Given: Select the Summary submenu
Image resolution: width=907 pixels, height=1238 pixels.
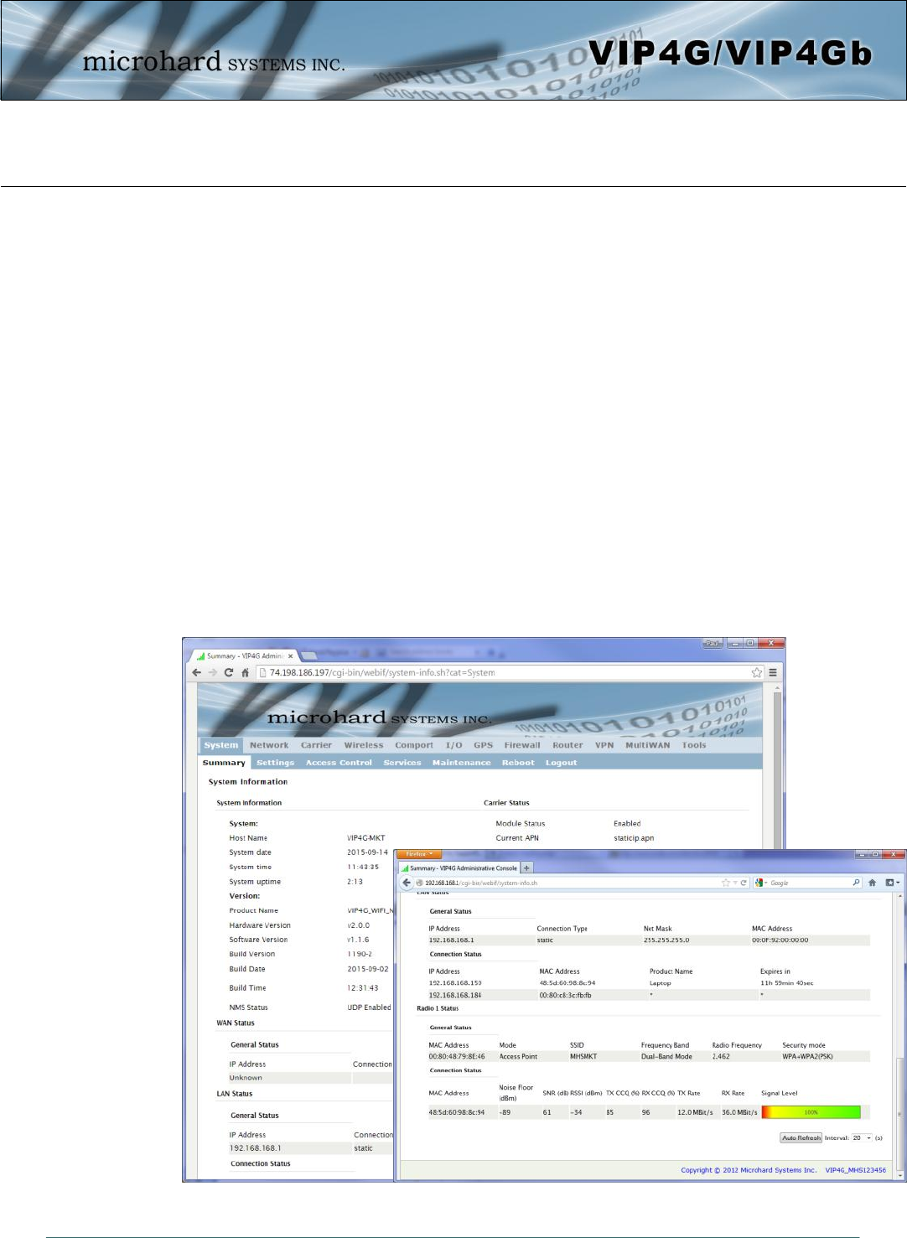Looking at the screenshot, I should coord(224,763).
